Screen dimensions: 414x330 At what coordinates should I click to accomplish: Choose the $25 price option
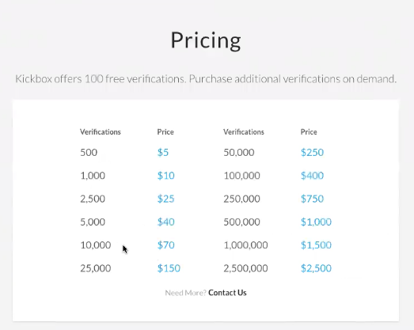coord(165,199)
